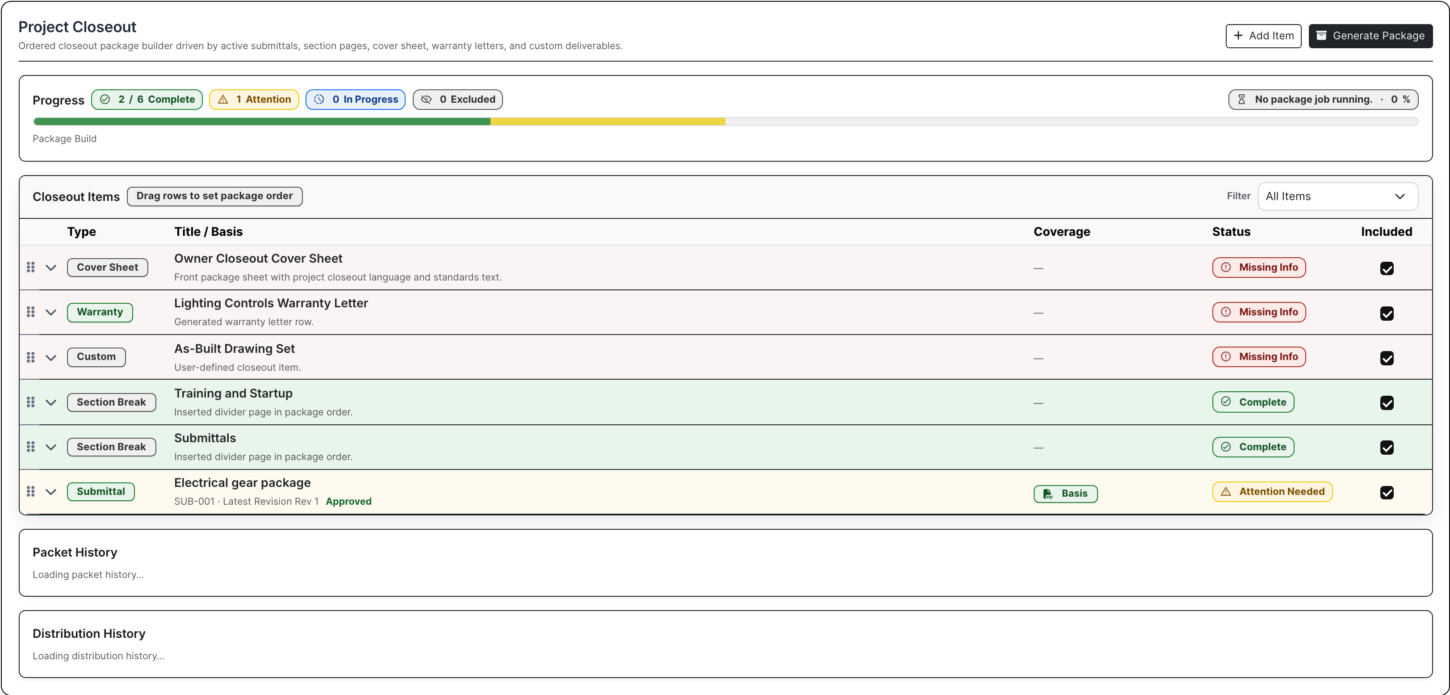Expand the Cover Sheet row chevron

[51, 268]
